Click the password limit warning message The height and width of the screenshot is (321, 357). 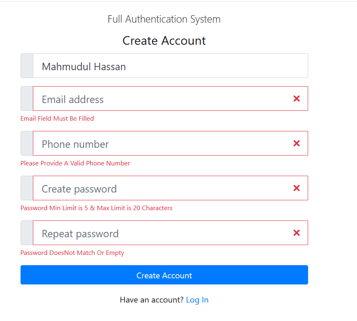pyautogui.click(x=96, y=208)
